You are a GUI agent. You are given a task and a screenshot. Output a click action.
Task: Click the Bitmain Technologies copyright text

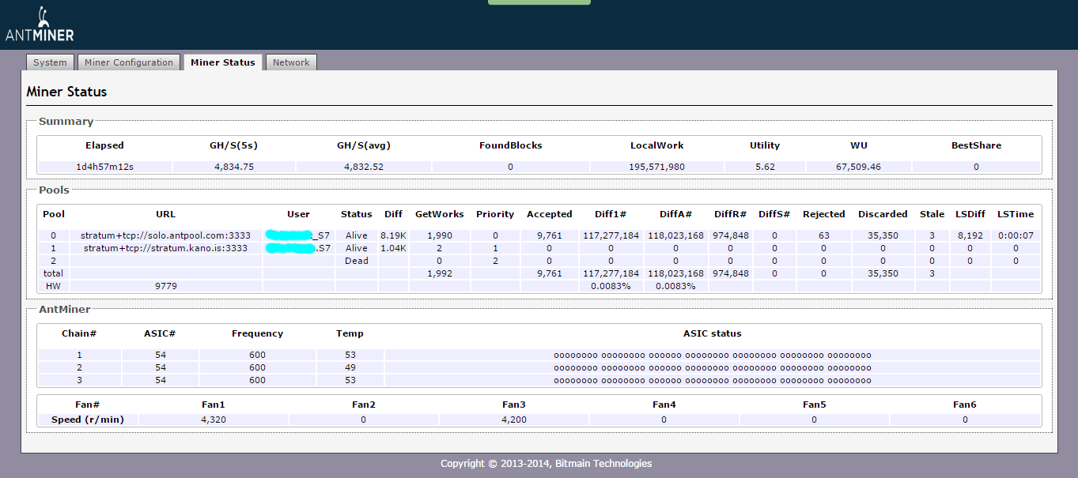pos(546,464)
